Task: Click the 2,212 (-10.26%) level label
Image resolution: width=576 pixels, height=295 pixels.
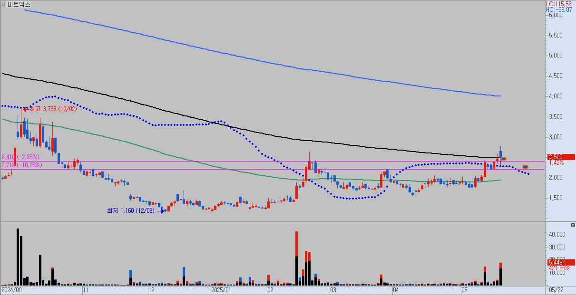Action: coord(22,165)
